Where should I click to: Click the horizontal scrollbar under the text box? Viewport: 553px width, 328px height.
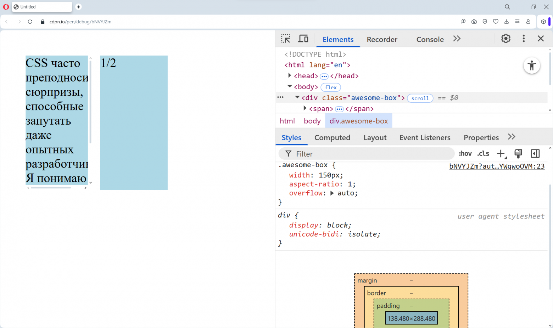51,188
